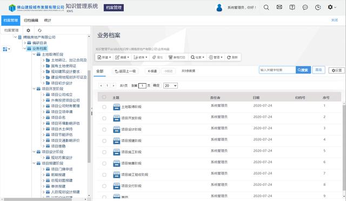Open the archive icon of 土地取得阶段 row
This screenshot has height=201, width=346.
pyautogui.click(x=116, y=107)
